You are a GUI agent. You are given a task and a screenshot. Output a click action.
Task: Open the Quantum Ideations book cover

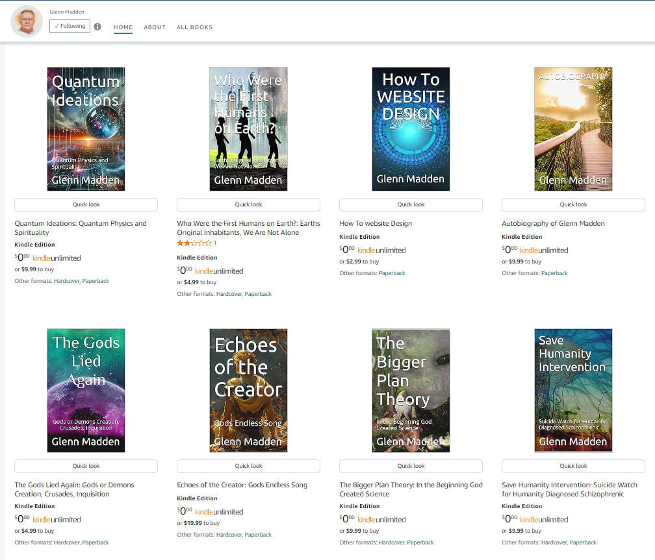point(85,128)
